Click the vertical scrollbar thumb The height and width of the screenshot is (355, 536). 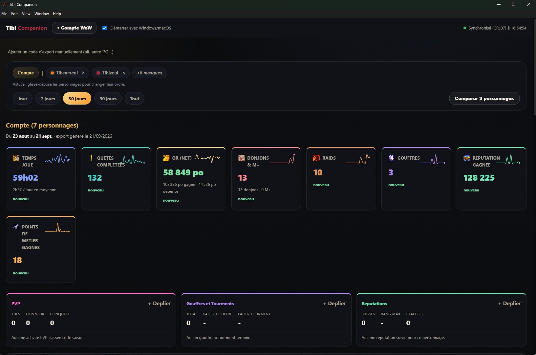(534, 67)
